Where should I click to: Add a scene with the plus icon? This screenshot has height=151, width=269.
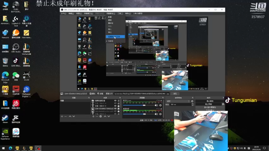(62, 116)
